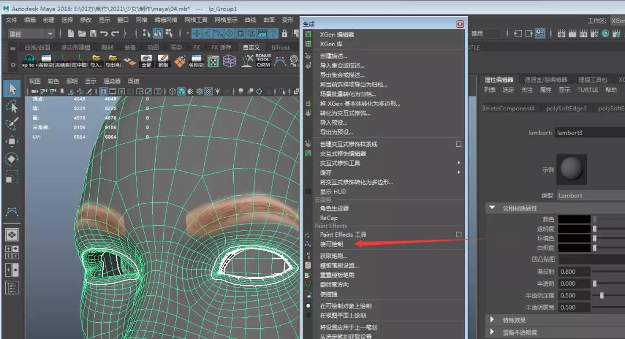This screenshot has width=625, height=339.
Task: Expand the 特殊效果 section
Action: point(492,319)
